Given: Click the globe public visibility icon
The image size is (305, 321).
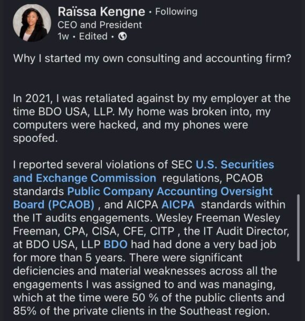Looking at the screenshot, I should [123, 36].
